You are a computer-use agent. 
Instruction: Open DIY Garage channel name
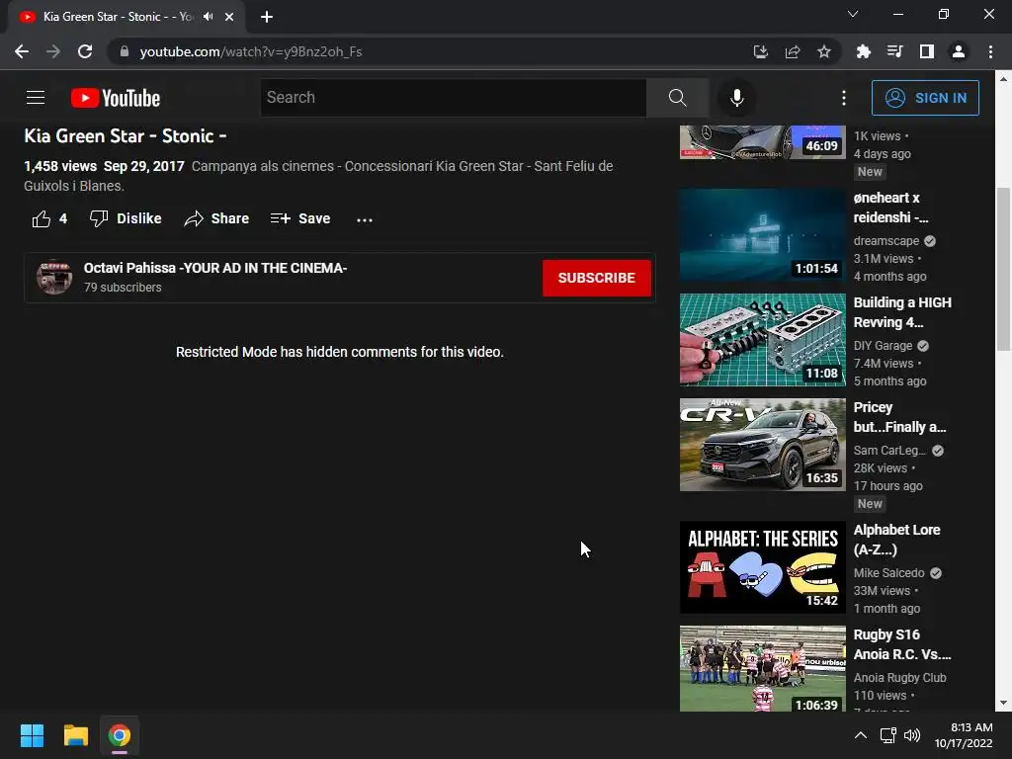coord(883,346)
